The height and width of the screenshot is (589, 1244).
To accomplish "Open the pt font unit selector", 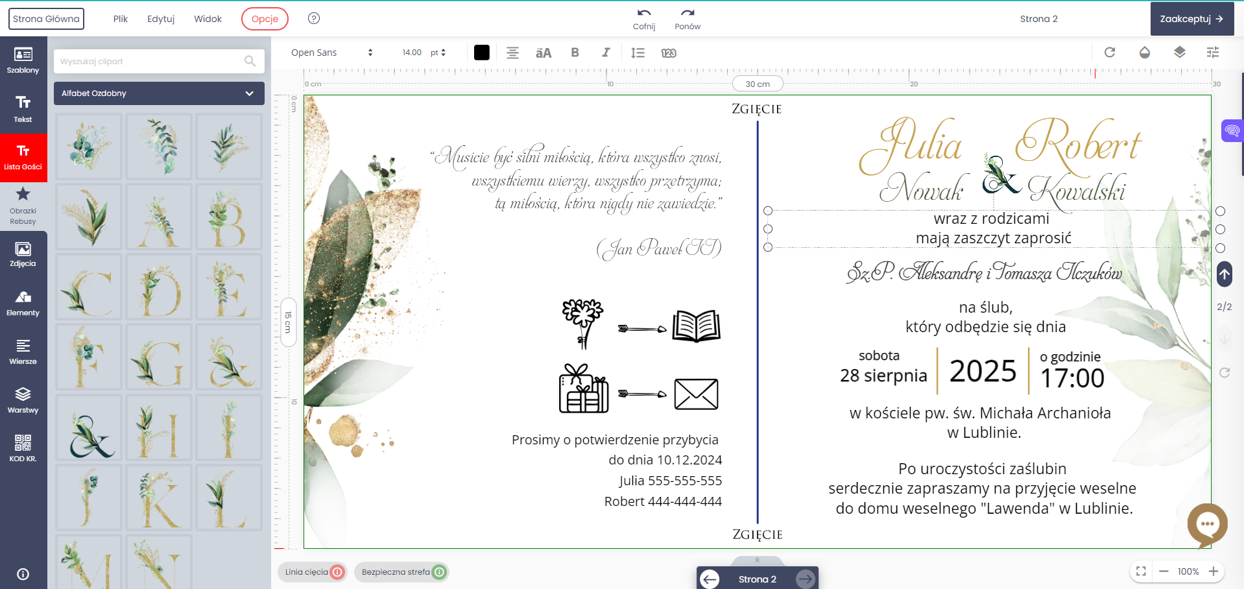I will tap(438, 53).
